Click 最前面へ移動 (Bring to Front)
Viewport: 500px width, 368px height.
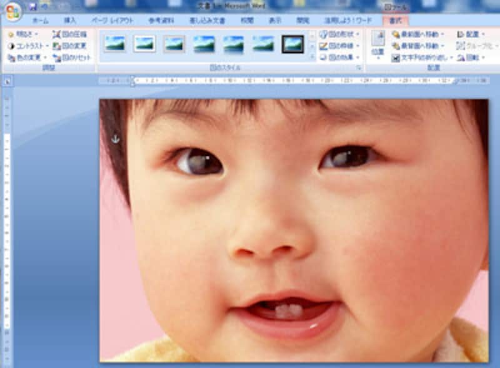pos(418,34)
